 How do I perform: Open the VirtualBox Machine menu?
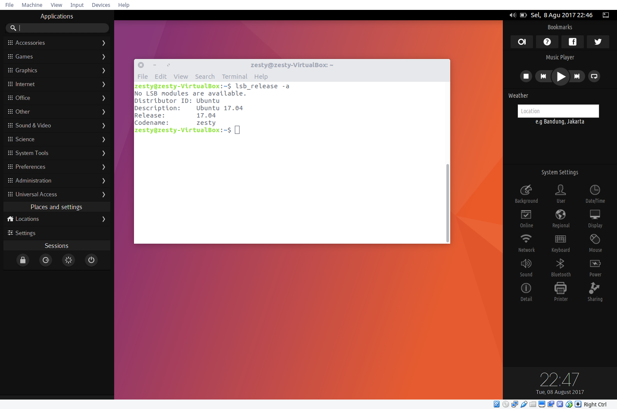32,5
